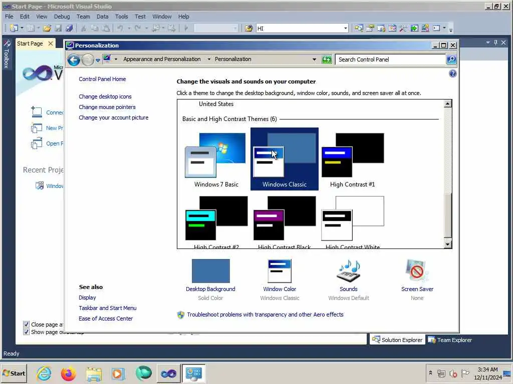Screen dimensions: 513x384
Task: Switch to the Solution Explorer tab
Action: [x=397, y=340]
